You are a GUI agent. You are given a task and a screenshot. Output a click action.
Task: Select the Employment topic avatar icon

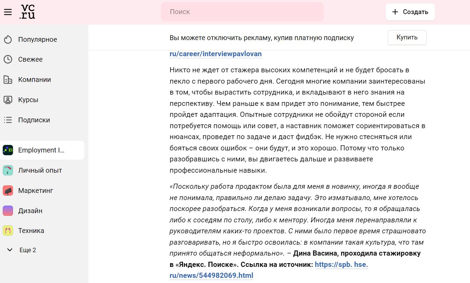coord(8,150)
